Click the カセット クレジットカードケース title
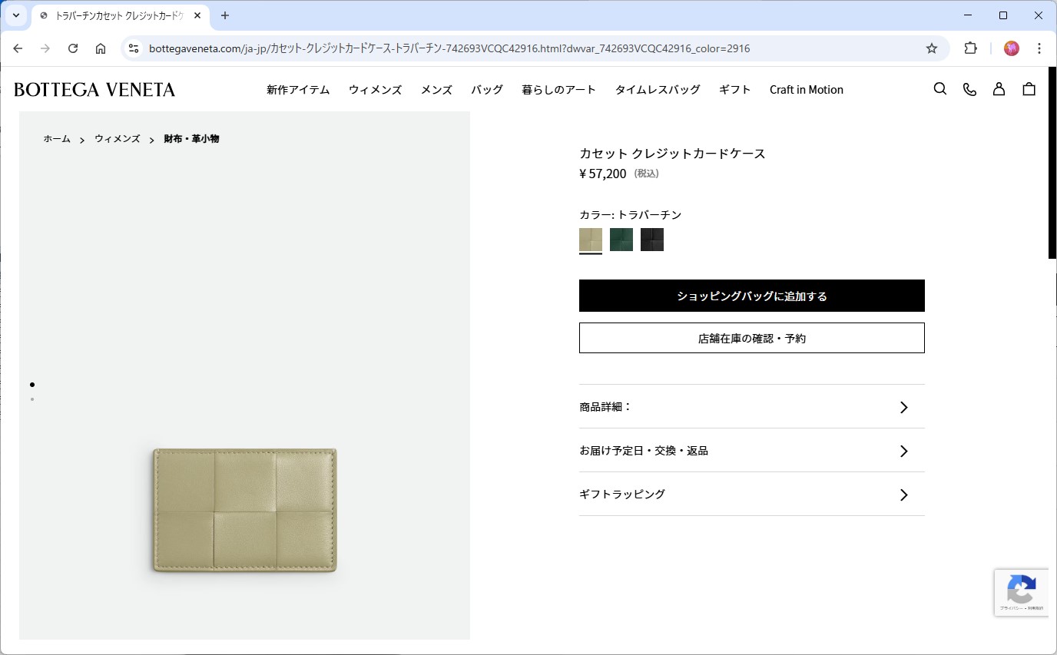Image resolution: width=1057 pixels, height=655 pixels. coord(672,154)
